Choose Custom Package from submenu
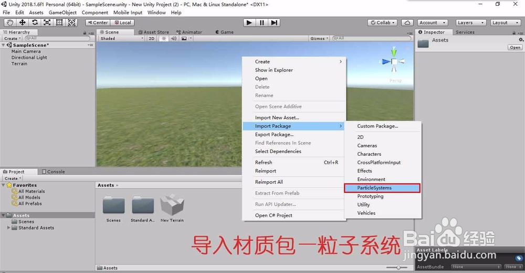The width and height of the screenshot is (525, 273). [383, 126]
